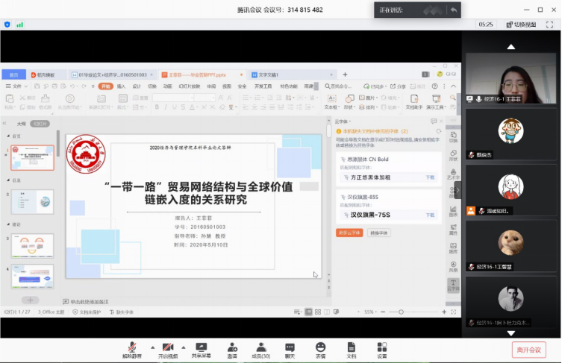Open 幻灯片放映 ribbon tab
The width and height of the screenshot is (562, 363).
pos(190,86)
